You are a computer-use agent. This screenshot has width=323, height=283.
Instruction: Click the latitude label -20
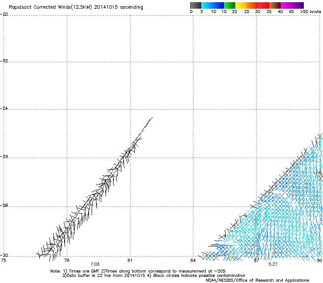pyautogui.click(x=4, y=14)
